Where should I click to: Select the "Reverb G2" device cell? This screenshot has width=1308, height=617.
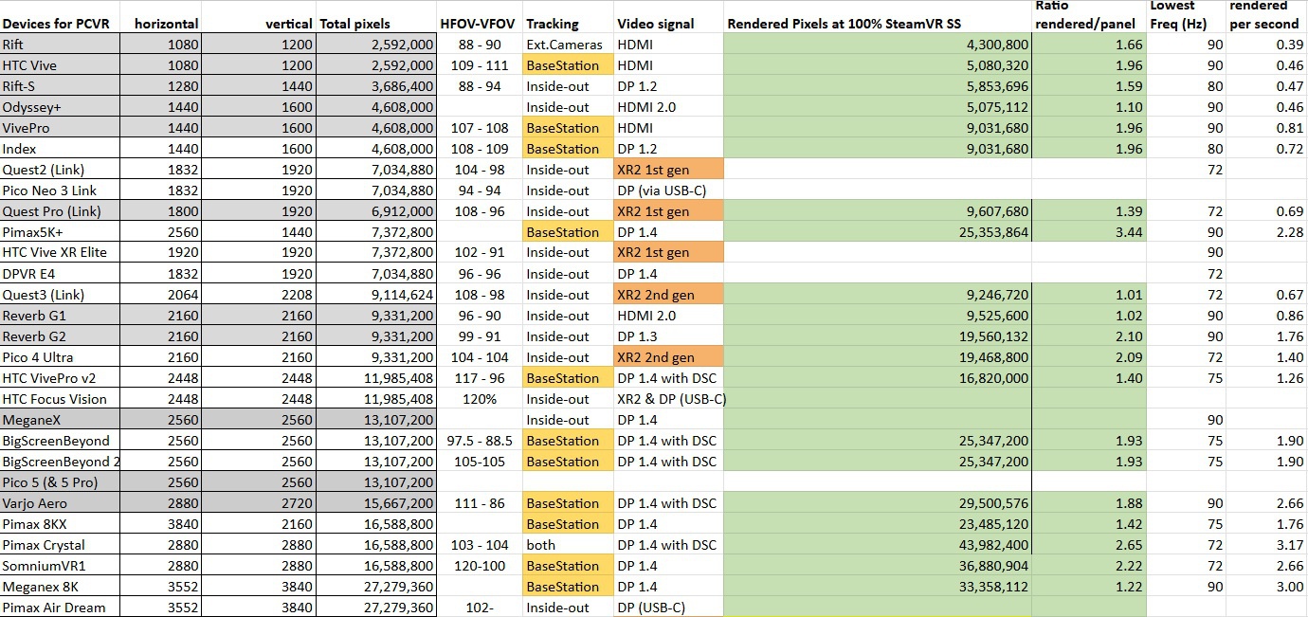coord(60,336)
